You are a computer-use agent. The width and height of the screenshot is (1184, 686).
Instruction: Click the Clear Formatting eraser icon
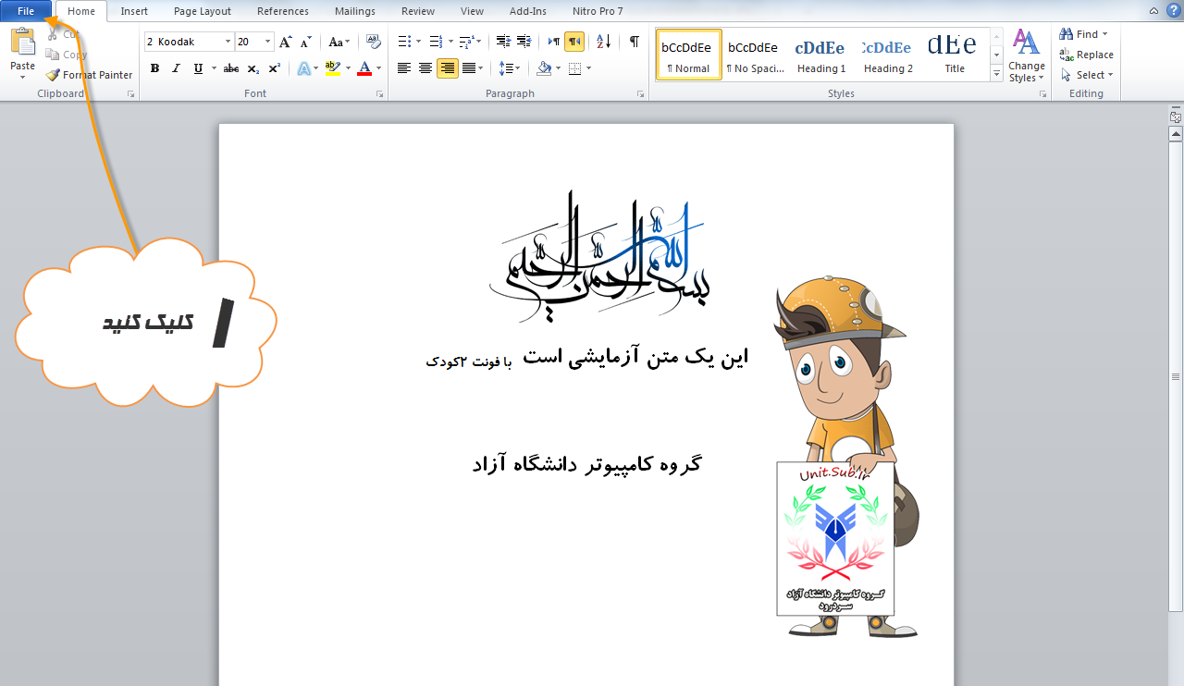click(373, 42)
